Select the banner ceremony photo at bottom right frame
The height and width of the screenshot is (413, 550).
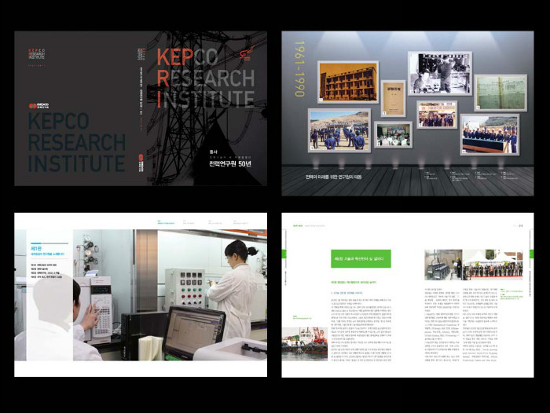click(x=489, y=134)
